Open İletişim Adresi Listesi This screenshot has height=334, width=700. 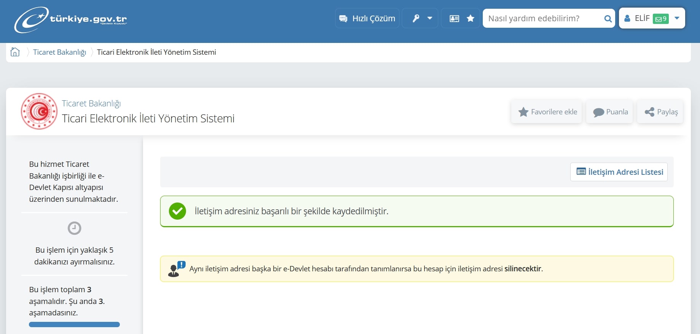pyautogui.click(x=619, y=172)
